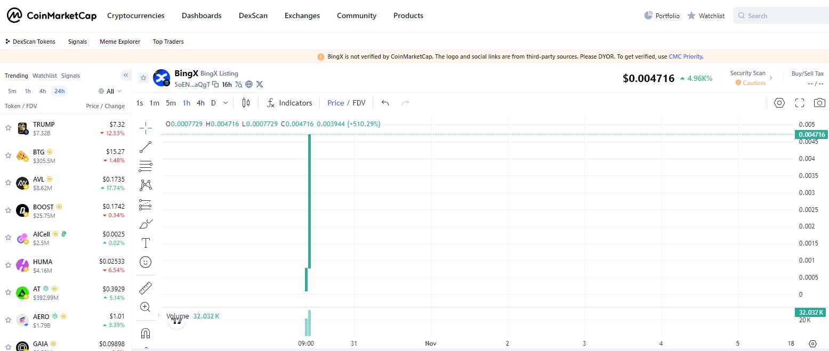Expand more chart timeframe options
The width and height of the screenshot is (829, 351).
(226, 103)
